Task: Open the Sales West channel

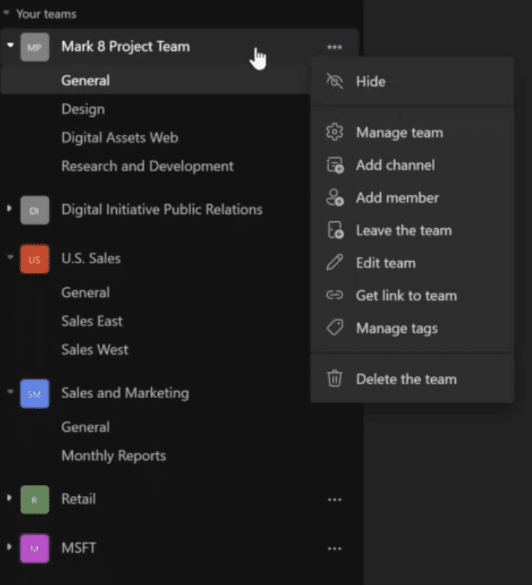Action: pos(94,350)
